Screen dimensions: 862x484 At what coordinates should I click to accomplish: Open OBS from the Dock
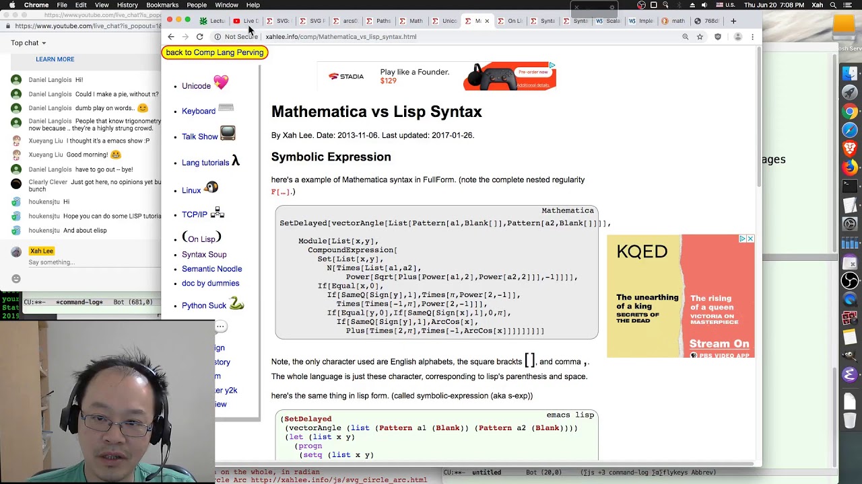pos(850,281)
